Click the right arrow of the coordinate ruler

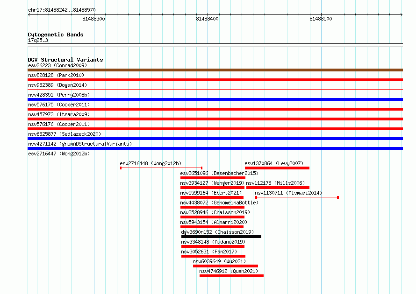point(402,14)
